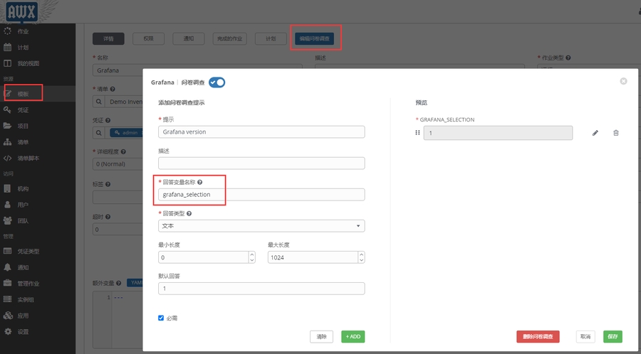Viewport: 641px width, 354px height.
Task: Delete the GRAFANA_SELECTION question trash icon
Action: (x=615, y=133)
